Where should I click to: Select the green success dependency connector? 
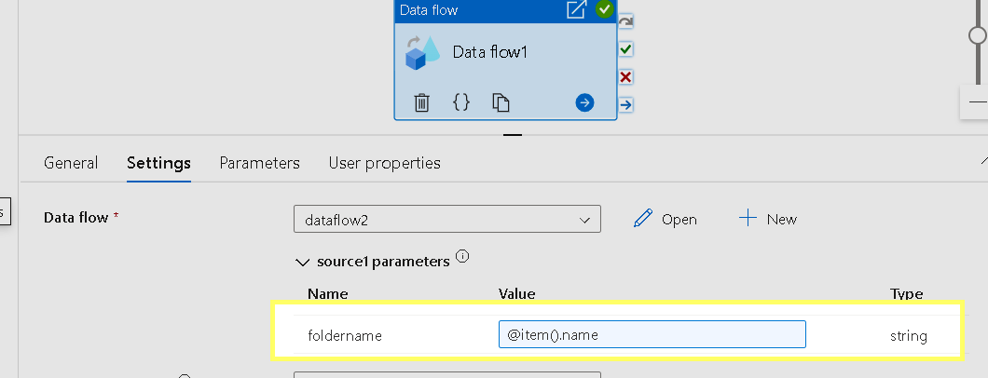tap(626, 48)
